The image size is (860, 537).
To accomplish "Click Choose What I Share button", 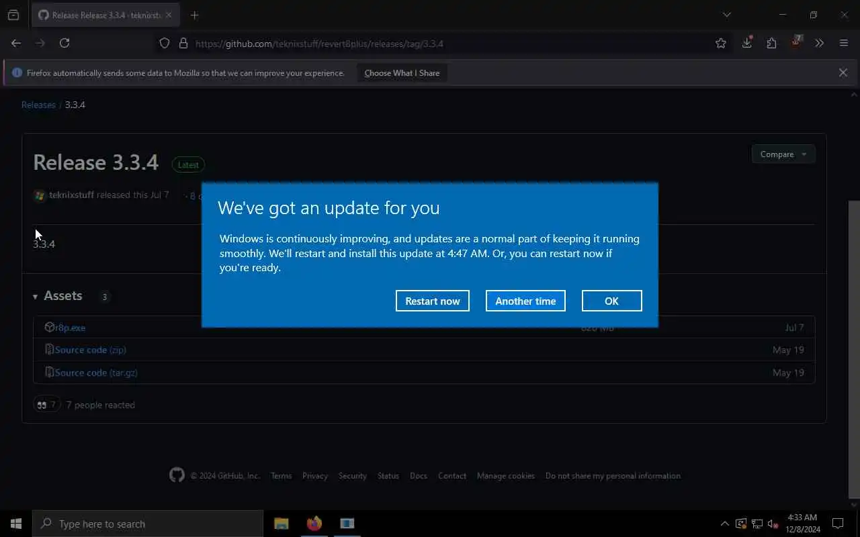I will (x=402, y=72).
